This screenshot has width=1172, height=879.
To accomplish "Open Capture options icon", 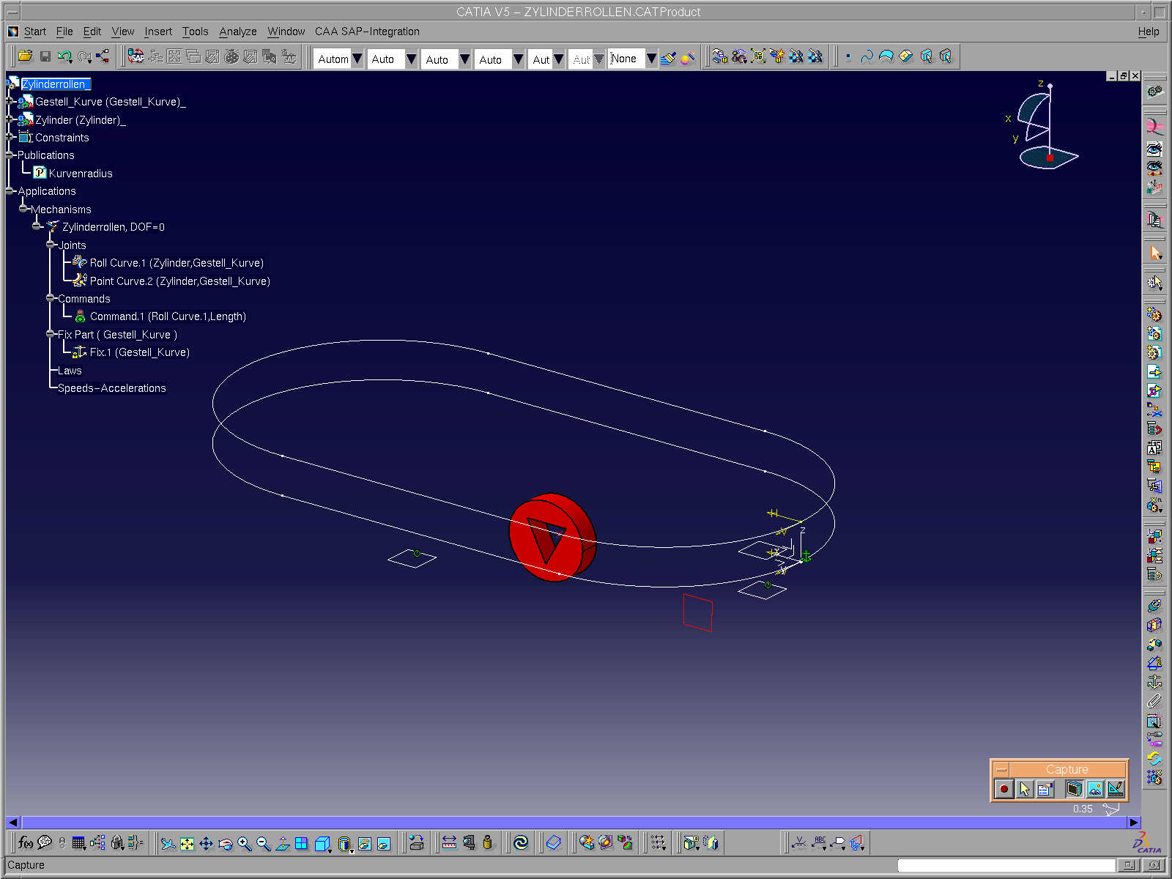I will (x=1045, y=789).
